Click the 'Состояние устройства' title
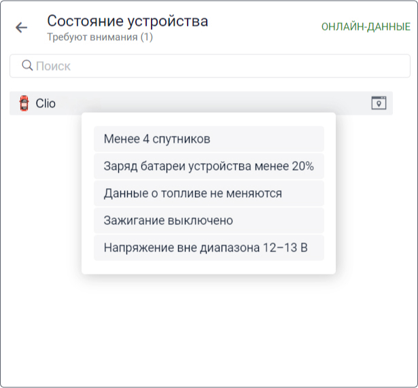Viewport: 418px width, 388px height. (127, 21)
